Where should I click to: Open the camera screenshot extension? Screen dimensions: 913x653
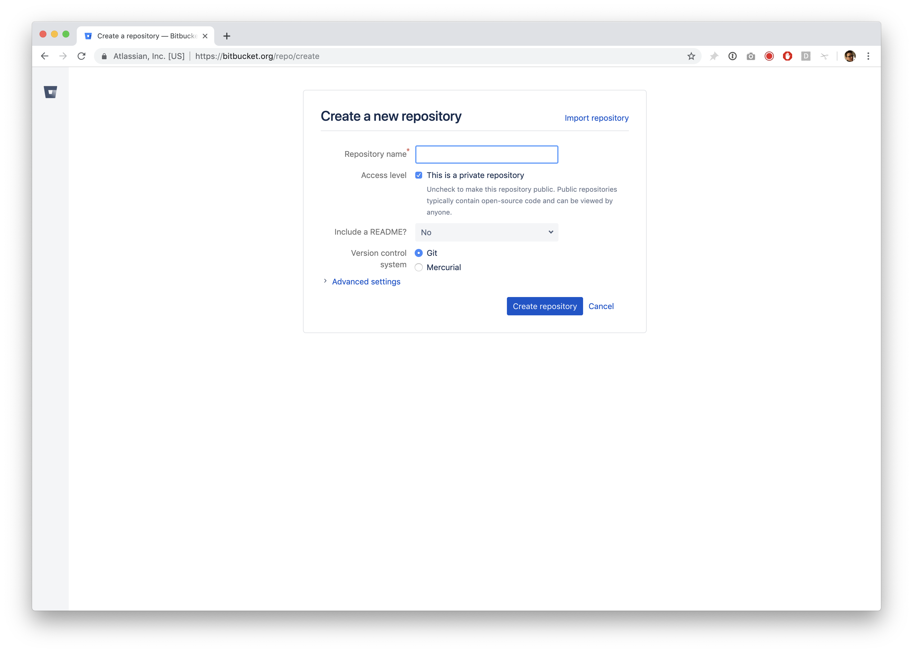click(750, 56)
